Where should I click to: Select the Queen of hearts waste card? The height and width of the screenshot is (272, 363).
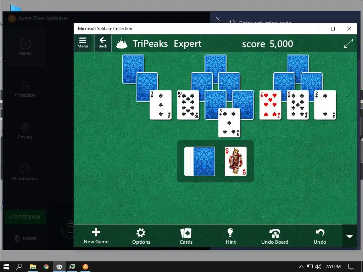(236, 161)
